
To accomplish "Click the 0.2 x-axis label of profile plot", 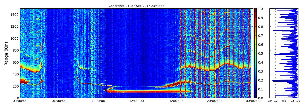I will click(x=276, y=101).
